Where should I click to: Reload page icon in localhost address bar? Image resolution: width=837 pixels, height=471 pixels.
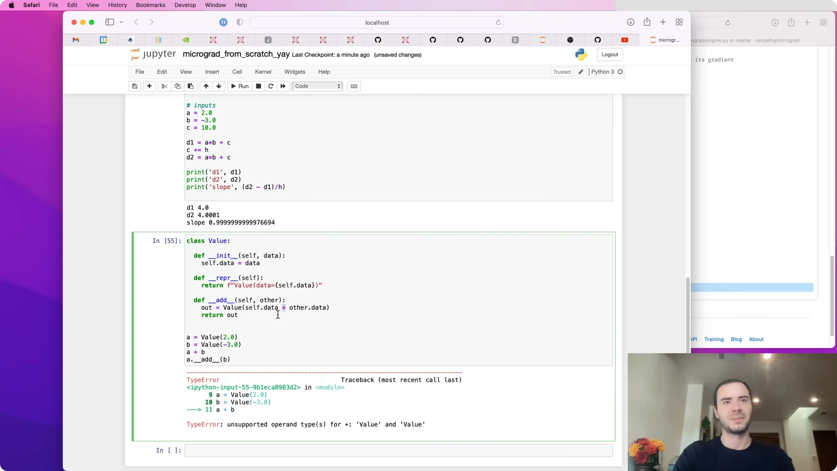(498, 22)
